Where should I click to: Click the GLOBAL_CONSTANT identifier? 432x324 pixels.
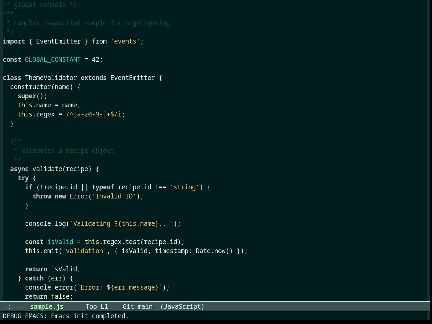(x=53, y=59)
